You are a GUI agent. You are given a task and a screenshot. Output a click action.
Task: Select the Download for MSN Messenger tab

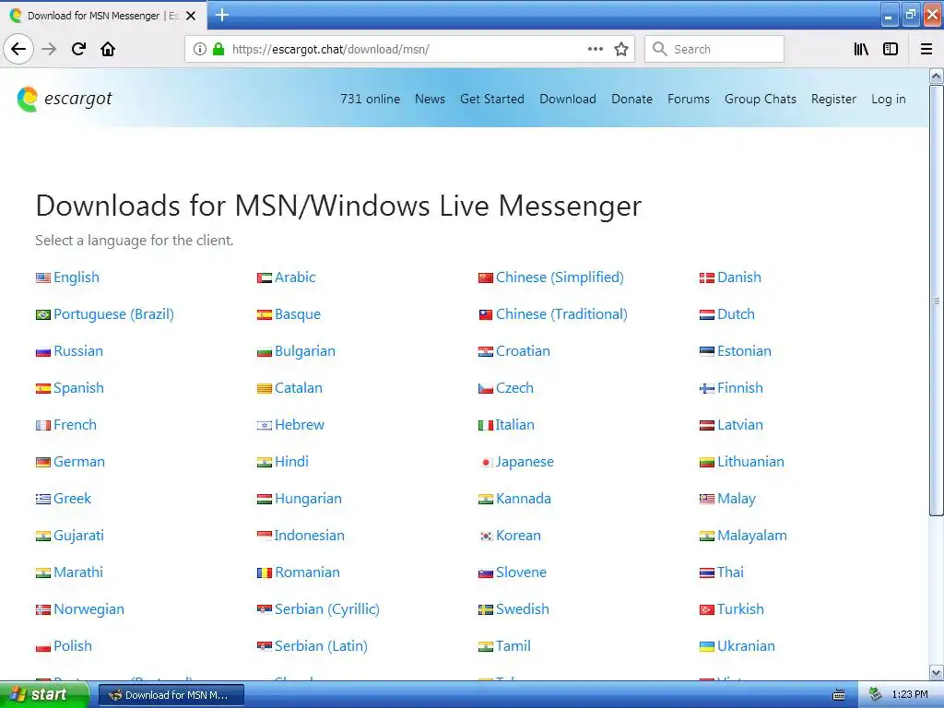[x=102, y=16]
